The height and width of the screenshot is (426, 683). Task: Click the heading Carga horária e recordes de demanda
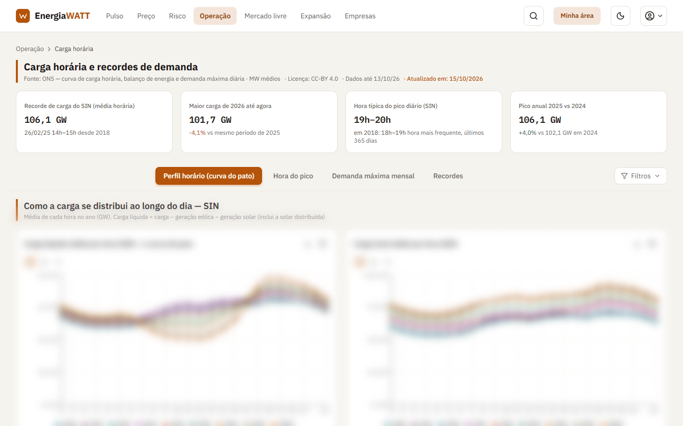111,67
